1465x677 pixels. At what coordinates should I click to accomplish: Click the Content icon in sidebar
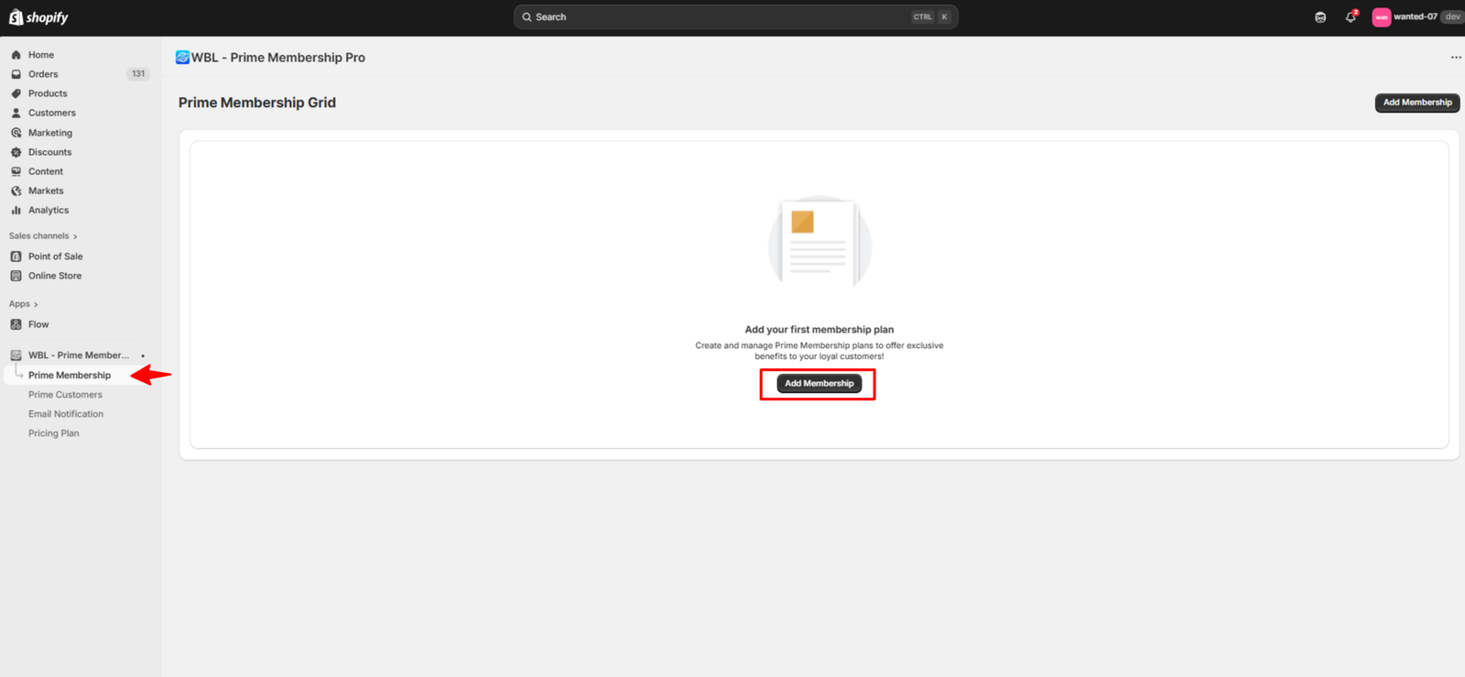[x=16, y=171]
